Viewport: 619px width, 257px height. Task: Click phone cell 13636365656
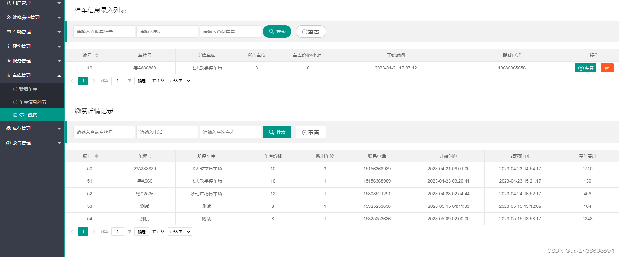coord(512,68)
